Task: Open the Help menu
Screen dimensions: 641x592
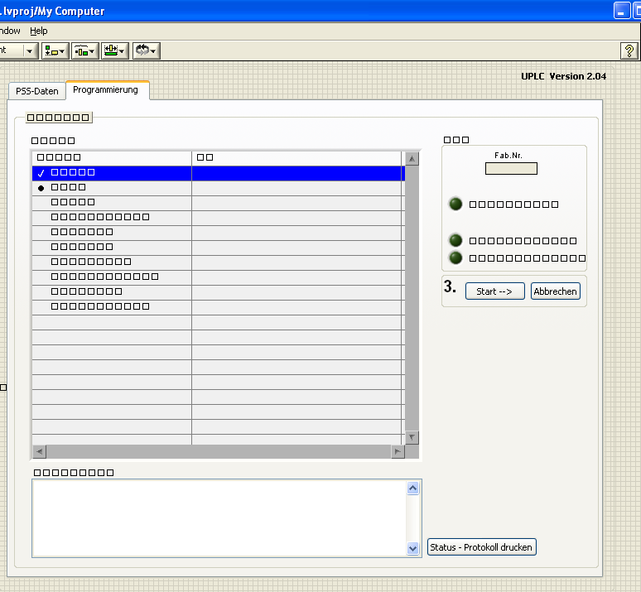Action: click(x=38, y=31)
